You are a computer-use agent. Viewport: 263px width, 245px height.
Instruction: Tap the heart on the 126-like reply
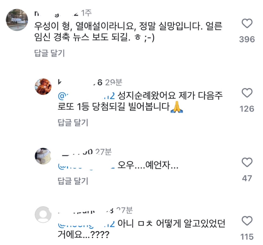[x=246, y=93]
